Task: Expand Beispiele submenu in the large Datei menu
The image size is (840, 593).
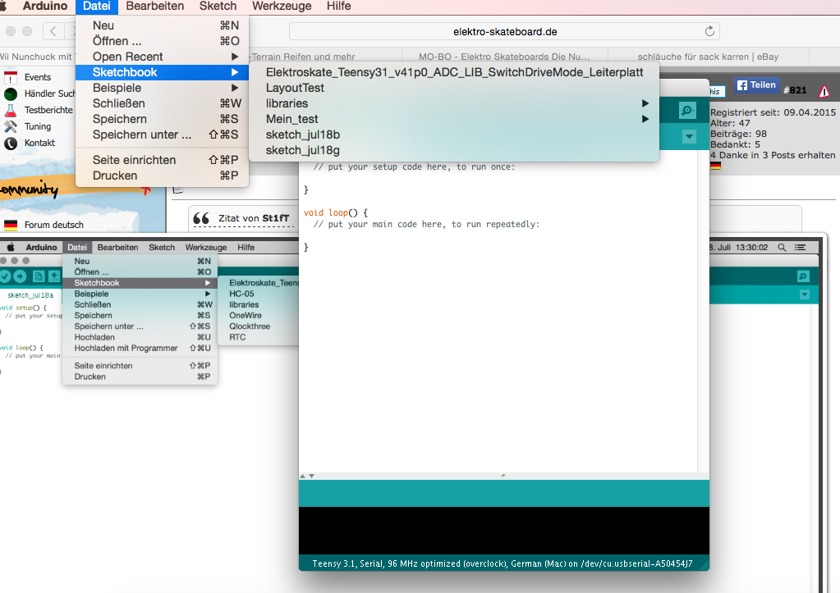Action: [162, 88]
